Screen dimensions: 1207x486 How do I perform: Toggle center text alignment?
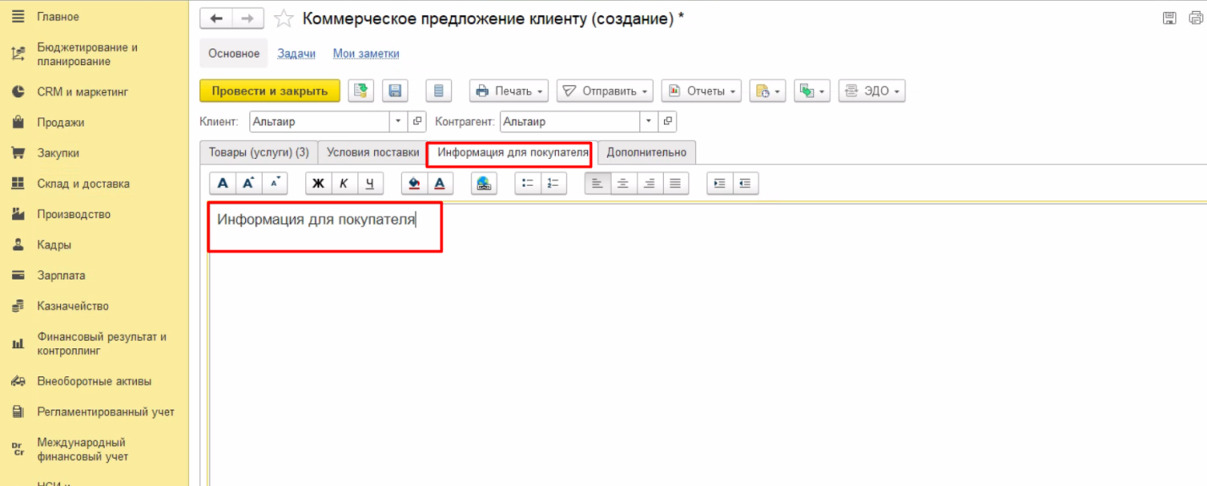[x=623, y=183]
